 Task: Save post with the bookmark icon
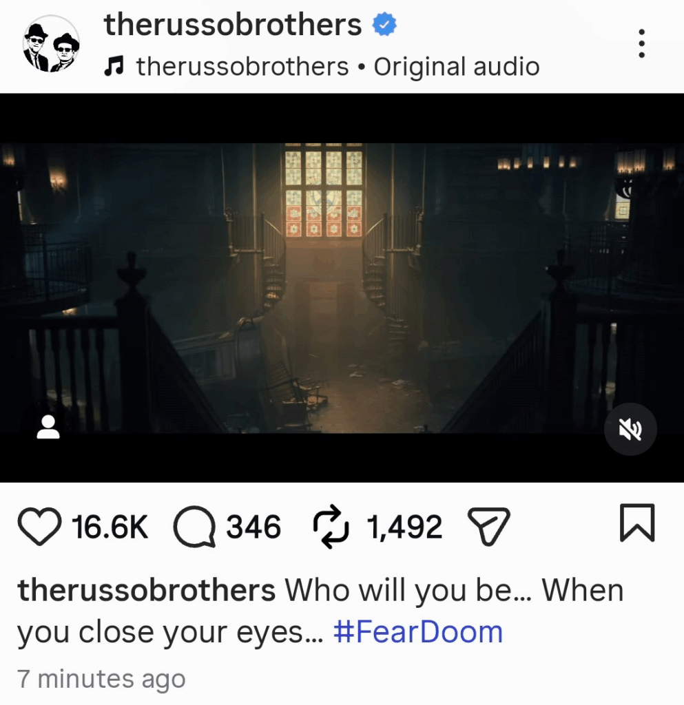click(637, 523)
